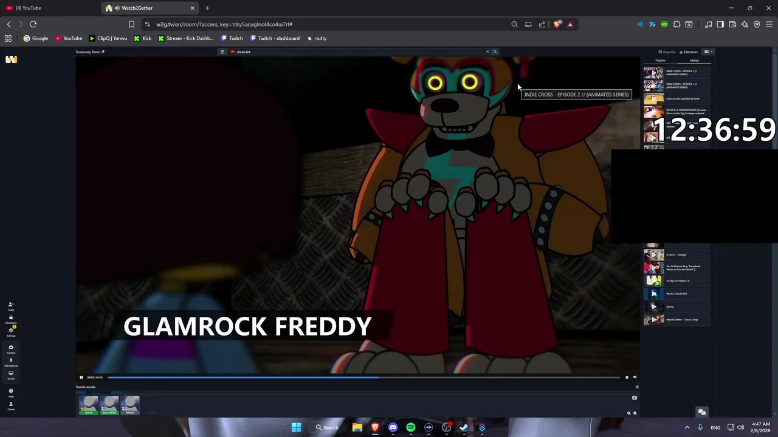The height and width of the screenshot is (437, 778).
Task: Show hidden system tray icons
Action: click(687, 427)
